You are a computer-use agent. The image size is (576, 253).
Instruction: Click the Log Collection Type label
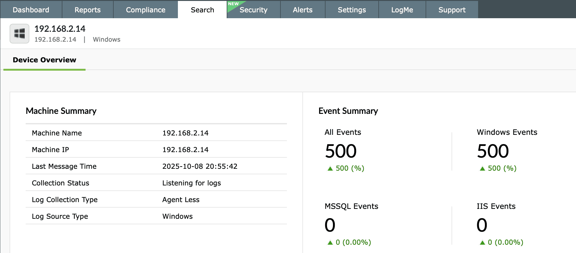pos(65,200)
